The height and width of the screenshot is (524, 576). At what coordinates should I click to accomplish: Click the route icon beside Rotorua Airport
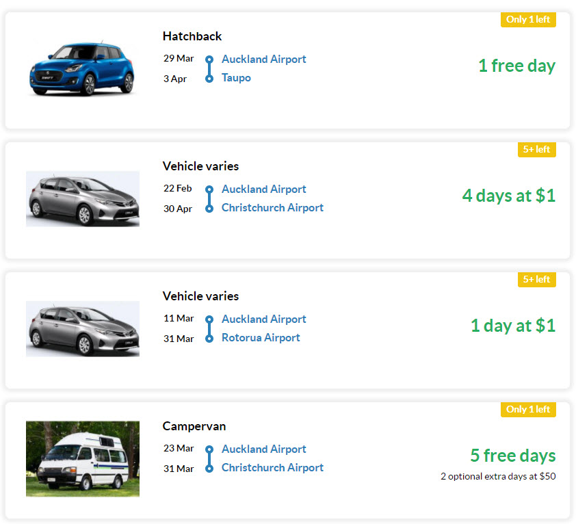coord(209,328)
